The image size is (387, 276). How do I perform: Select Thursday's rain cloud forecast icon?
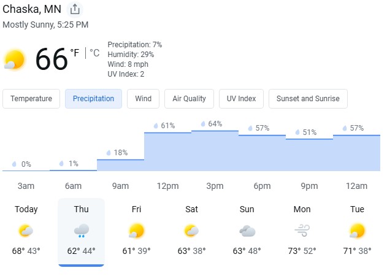tap(82, 231)
